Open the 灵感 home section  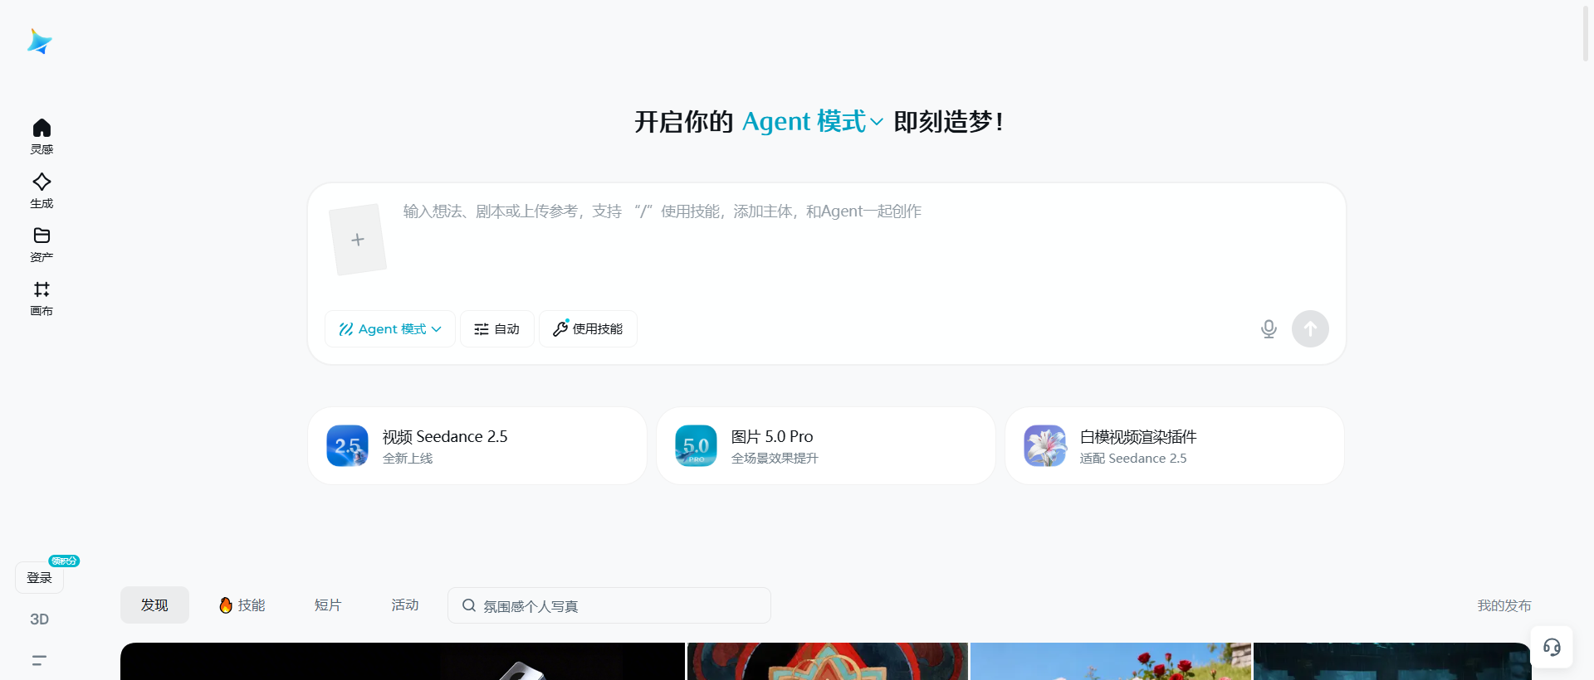click(42, 137)
